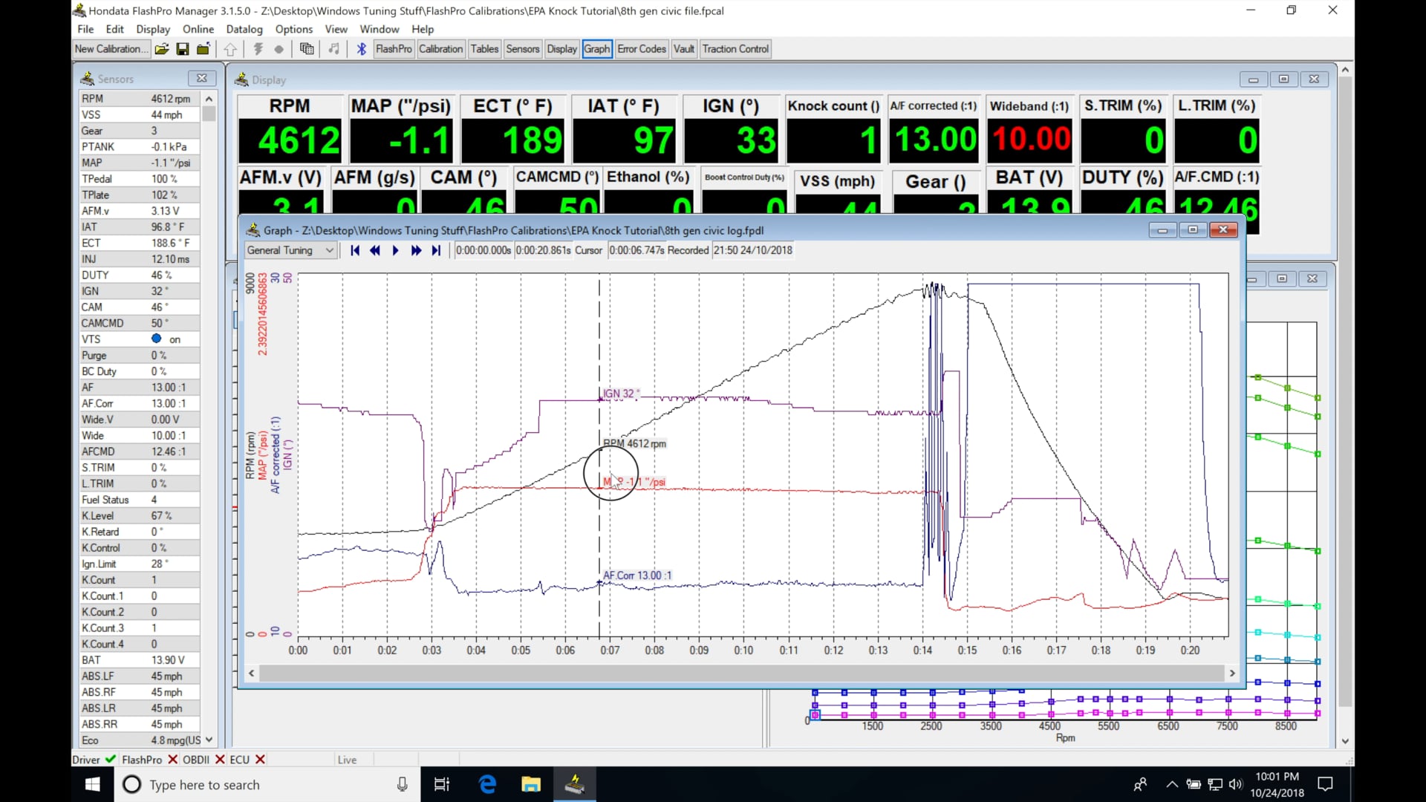
Task: Open the Datalog menu
Action: (x=244, y=29)
